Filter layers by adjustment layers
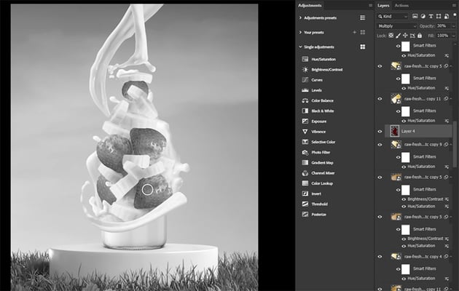 [x=423, y=16]
